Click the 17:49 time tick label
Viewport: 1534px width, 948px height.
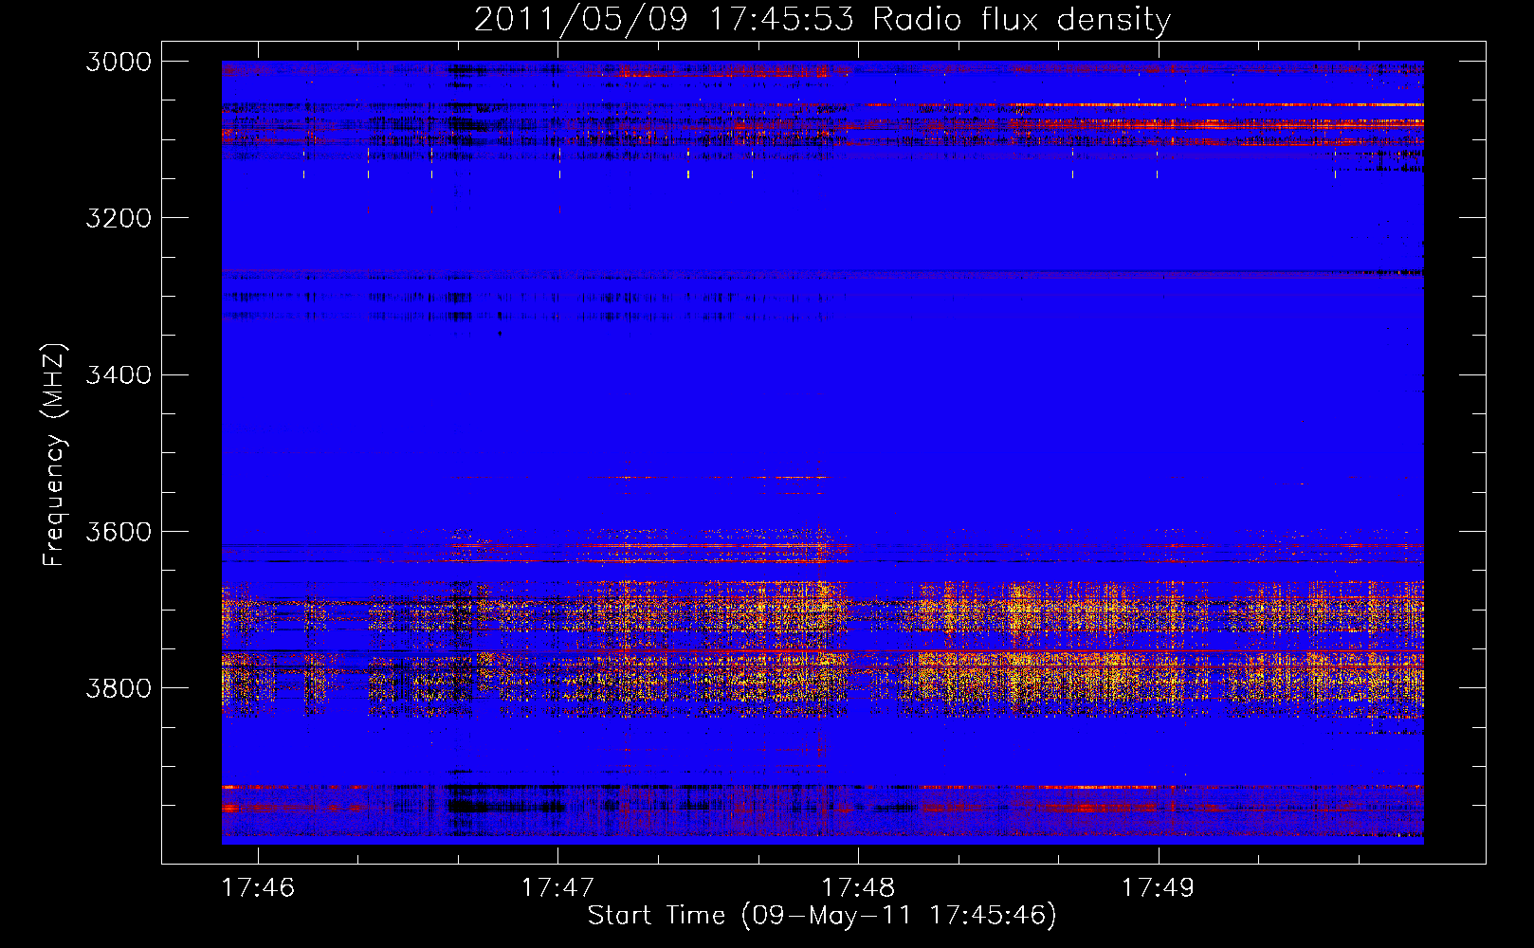click(x=1158, y=888)
